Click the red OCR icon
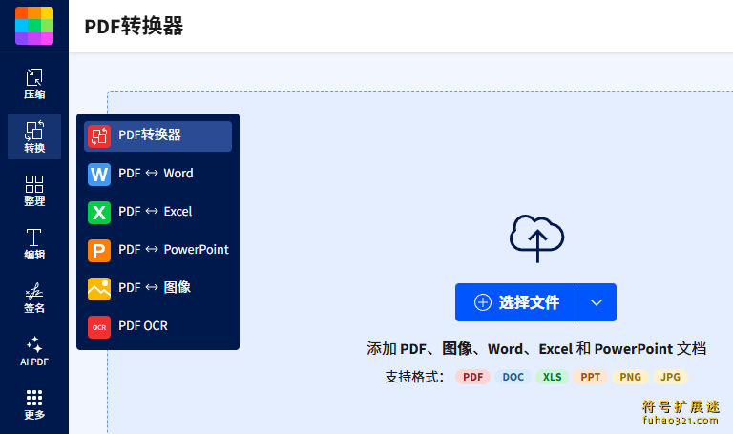Viewport: 733px width, 434px height. (x=99, y=327)
